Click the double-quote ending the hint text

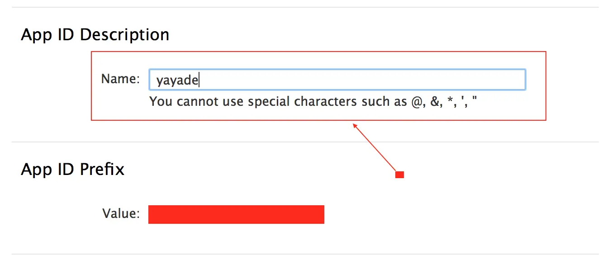474,99
